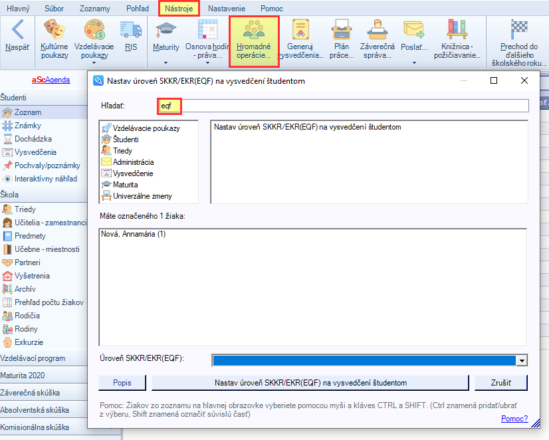549x440 pixels.
Task: Expand the Vzdelávací program section
Action: (43, 358)
